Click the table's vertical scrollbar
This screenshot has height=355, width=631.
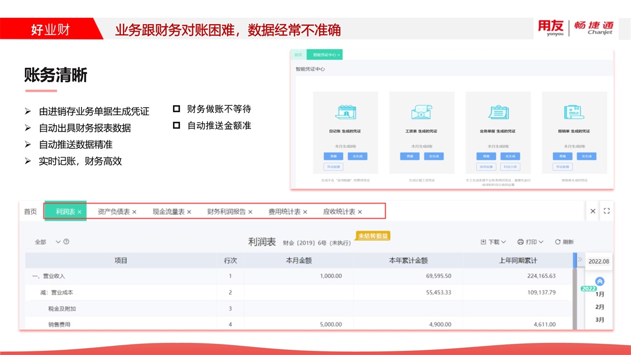point(574,295)
